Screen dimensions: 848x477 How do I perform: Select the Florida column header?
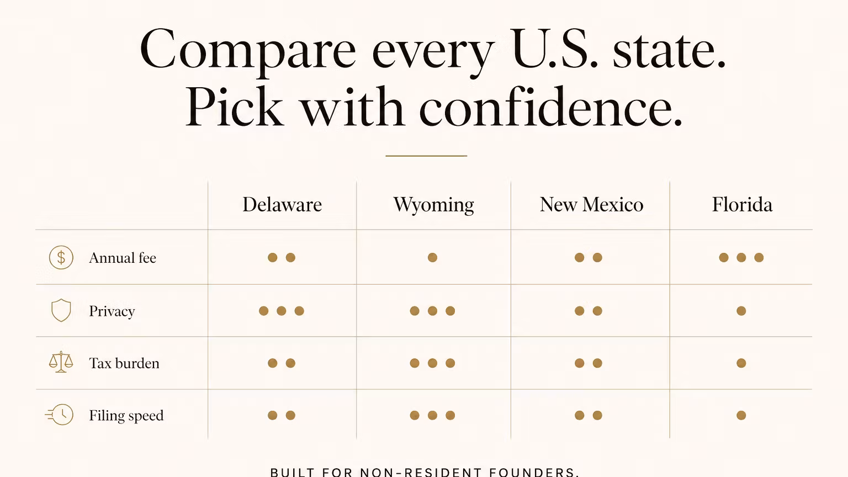pos(742,205)
